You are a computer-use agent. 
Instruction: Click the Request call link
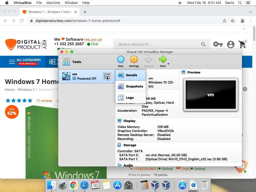point(93,39)
